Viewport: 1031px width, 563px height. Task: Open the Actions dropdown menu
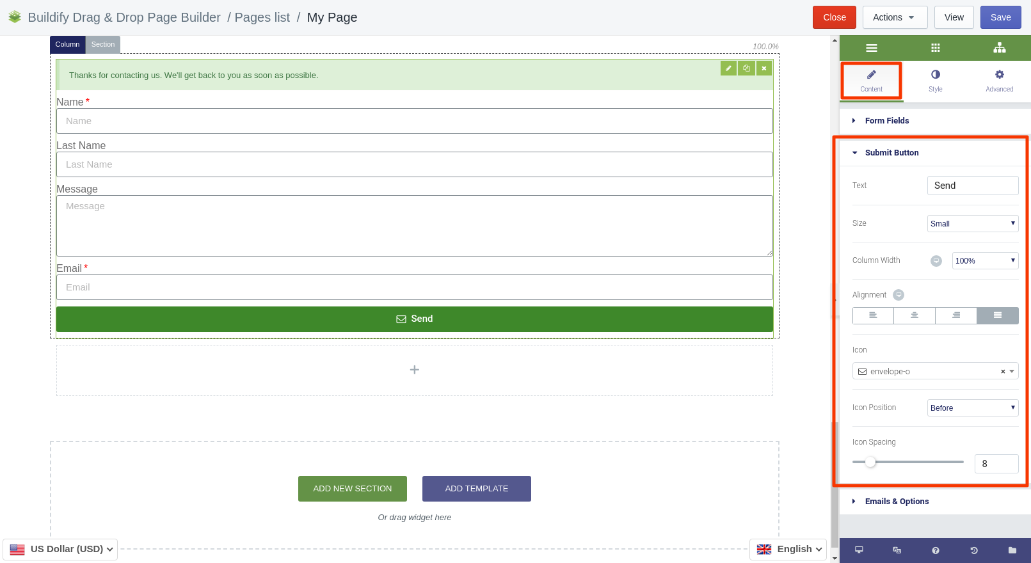[x=895, y=17]
